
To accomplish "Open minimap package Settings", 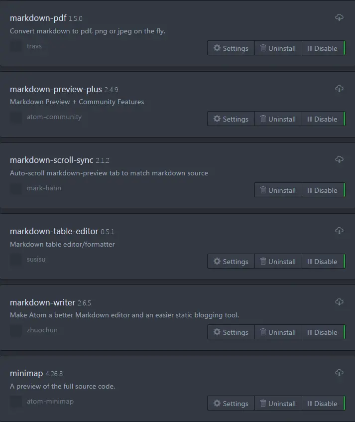I will point(231,404).
